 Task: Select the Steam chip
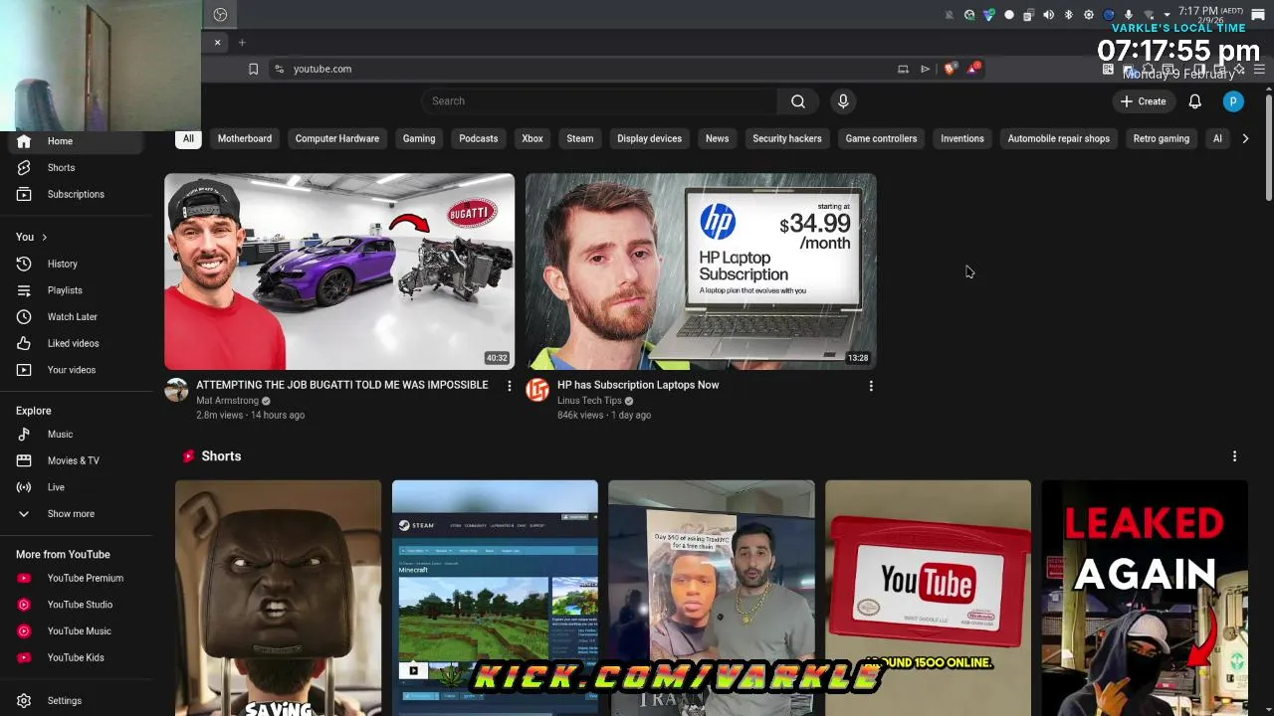point(579,138)
